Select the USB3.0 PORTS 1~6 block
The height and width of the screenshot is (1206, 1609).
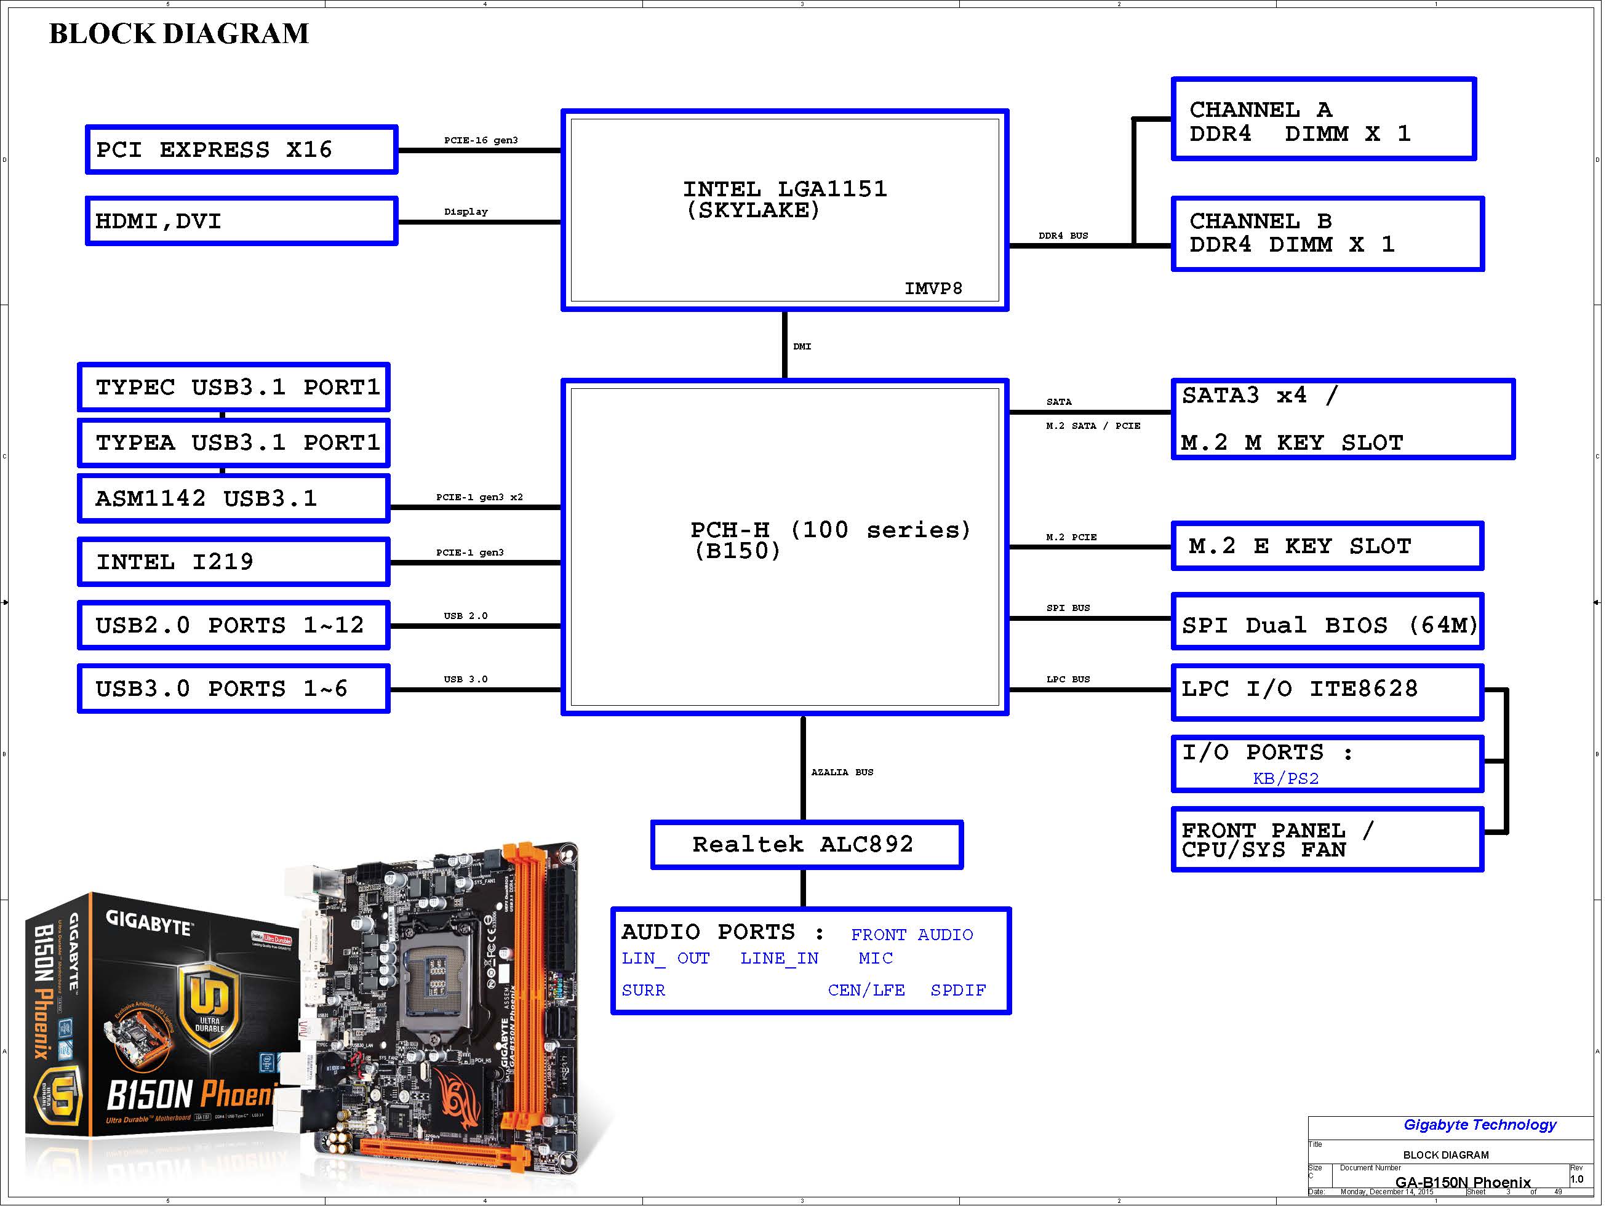(x=233, y=688)
